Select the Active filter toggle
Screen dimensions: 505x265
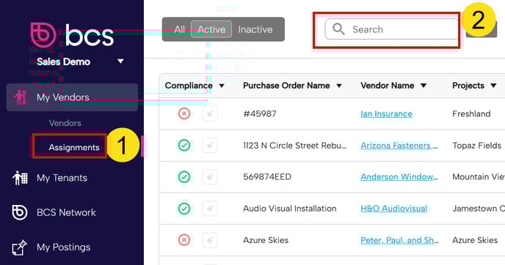click(211, 29)
